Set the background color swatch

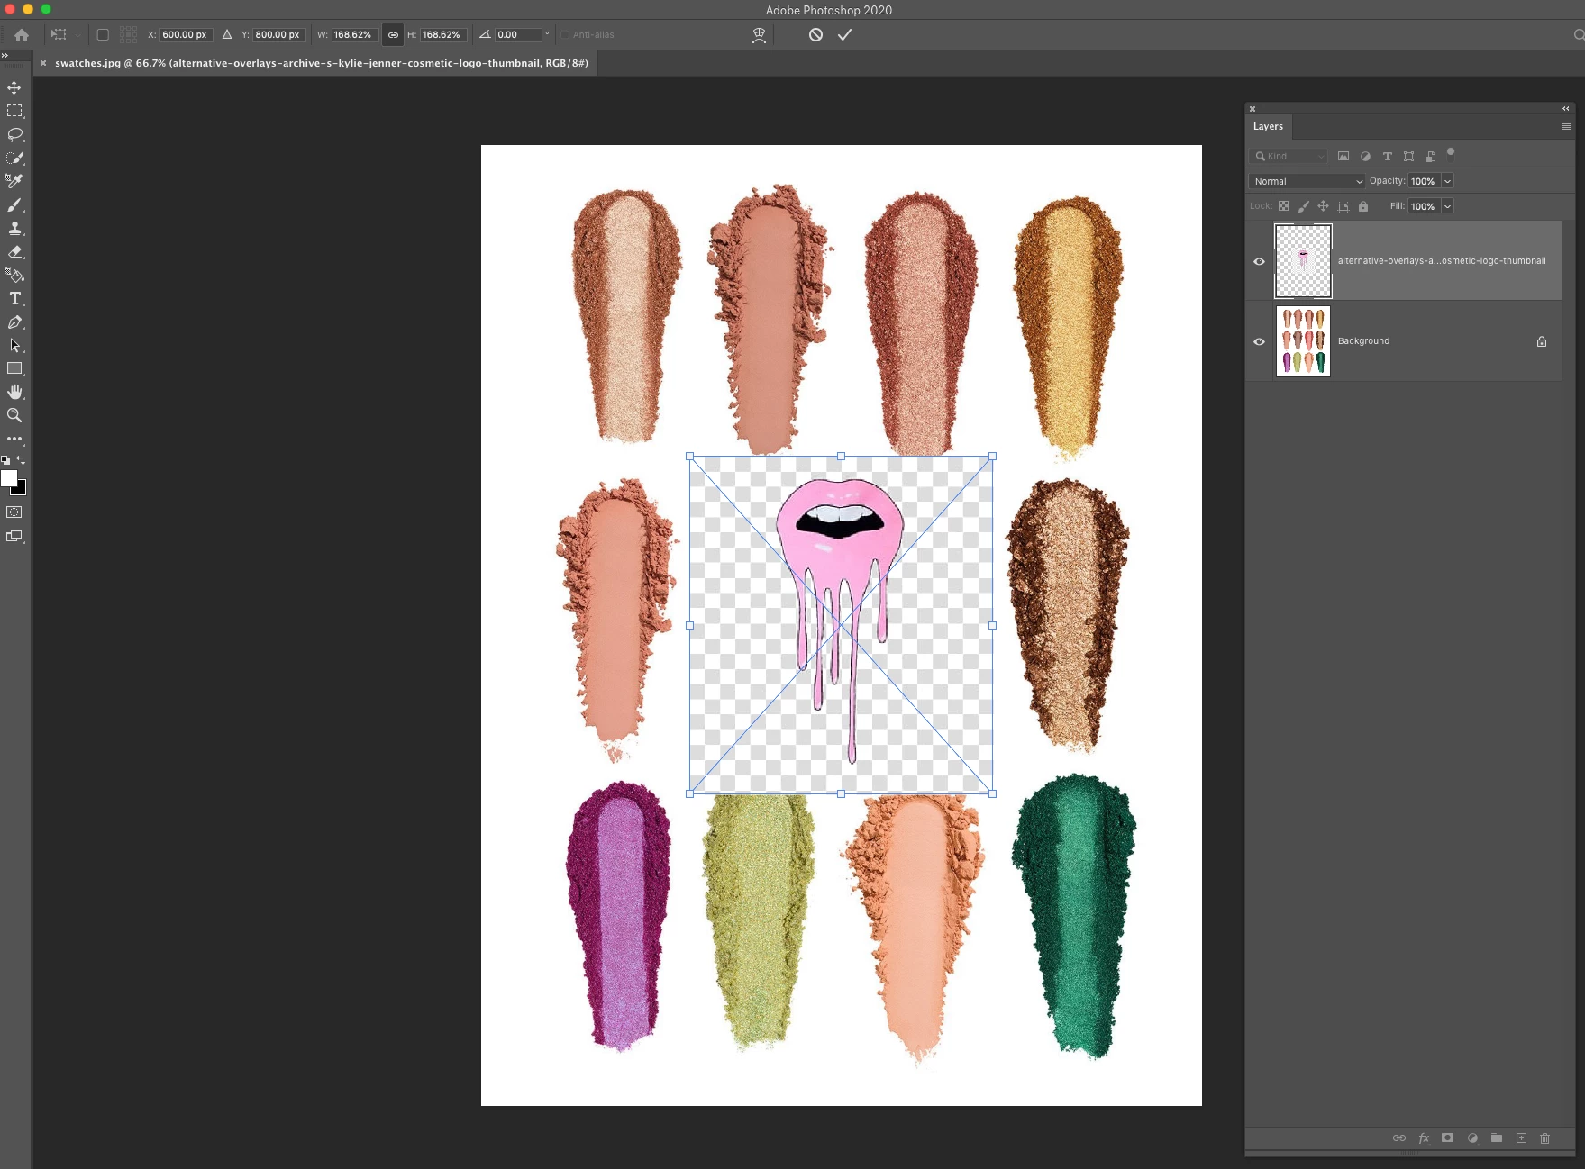(21, 490)
